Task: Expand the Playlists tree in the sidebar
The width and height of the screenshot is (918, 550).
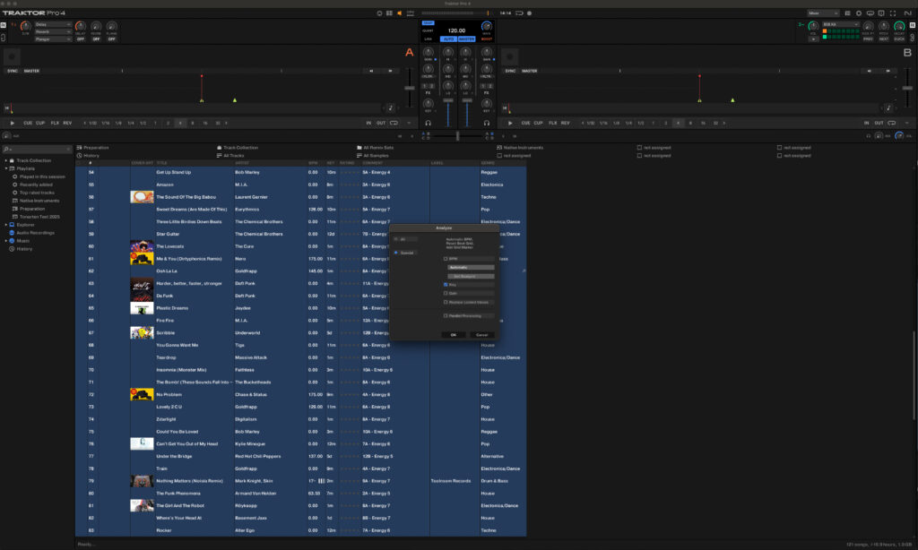Action: (5, 168)
